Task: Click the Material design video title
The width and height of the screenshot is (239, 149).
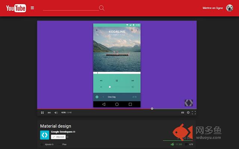Action: coord(56,126)
